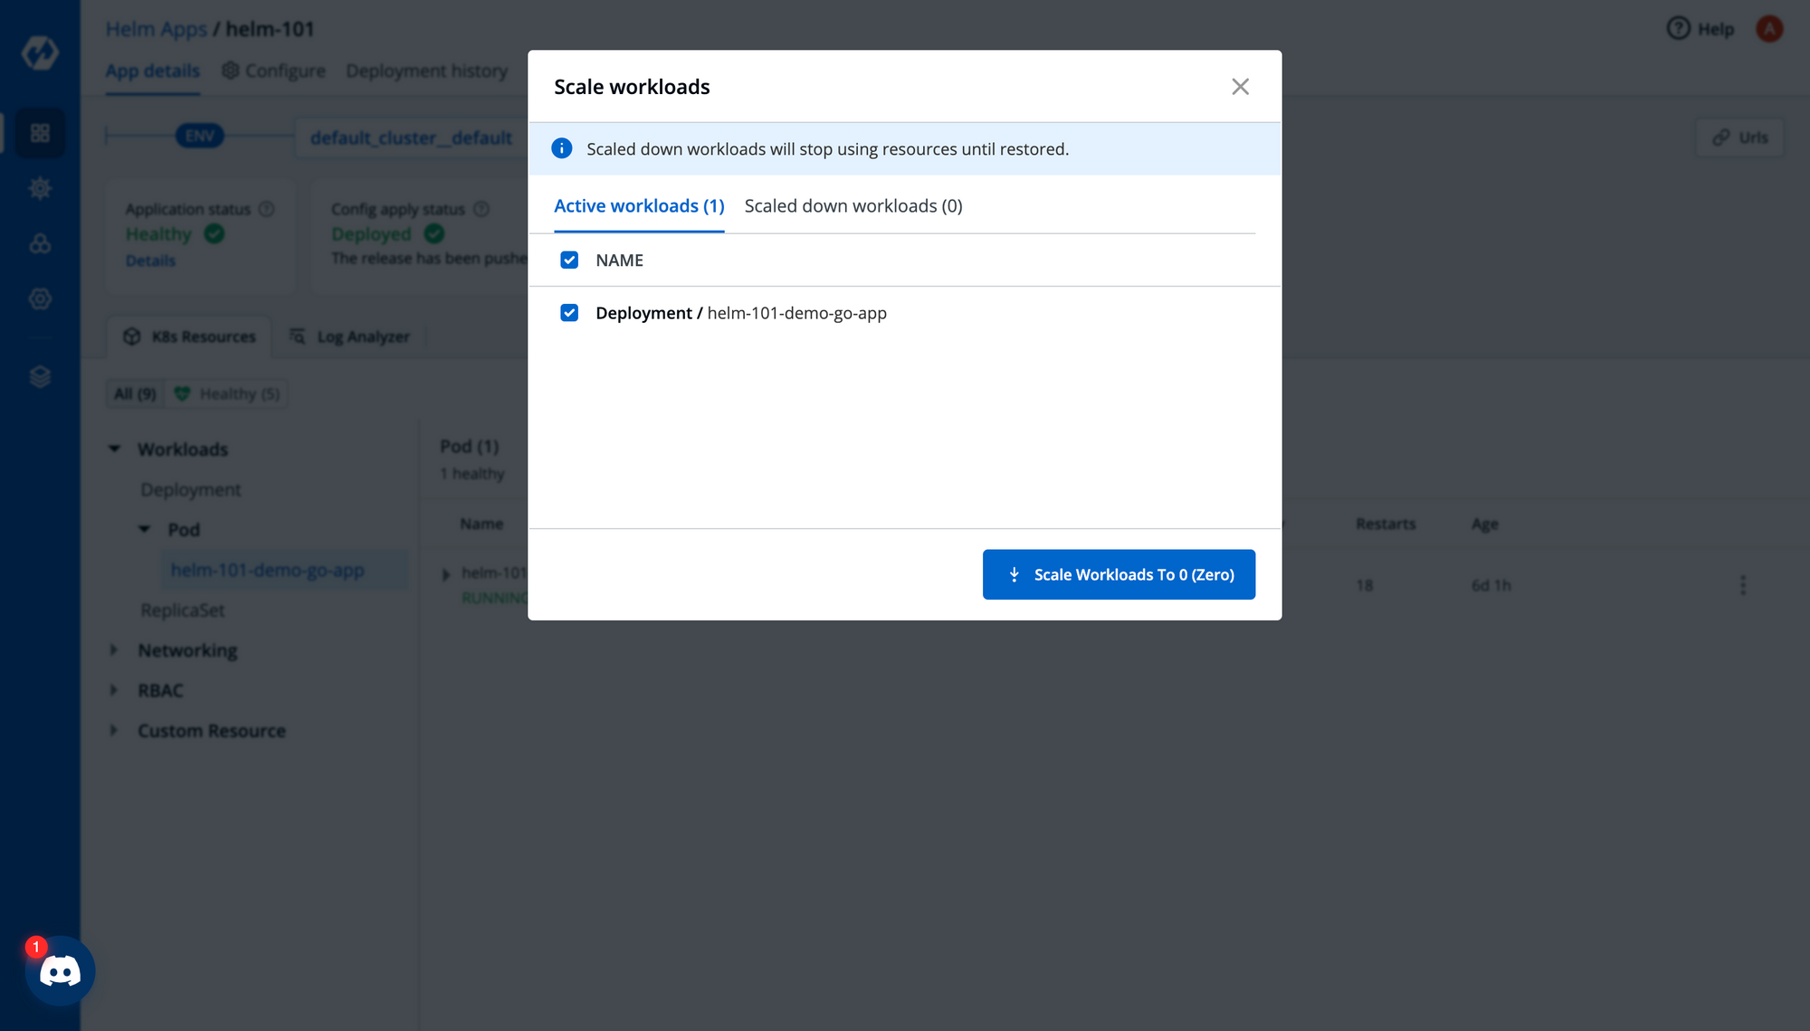Open the security circle icon in sidebar
This screenshot has height=1031, width=1810.
pos(40,298)
